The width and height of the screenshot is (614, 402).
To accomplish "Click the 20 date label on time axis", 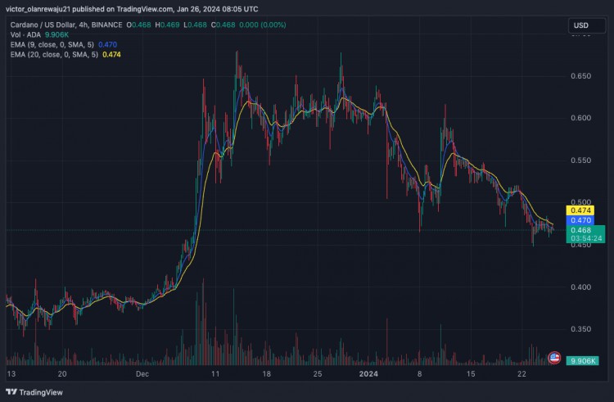I will click(62, 374).
